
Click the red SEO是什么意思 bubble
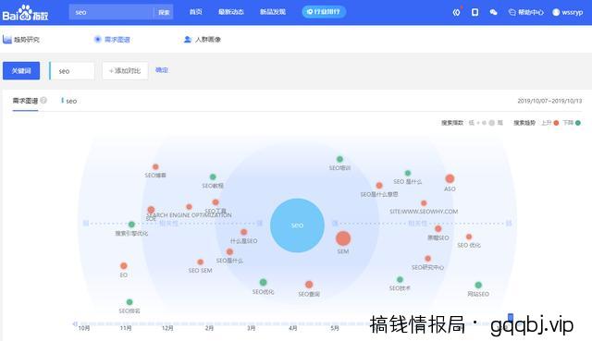[379, 185]
